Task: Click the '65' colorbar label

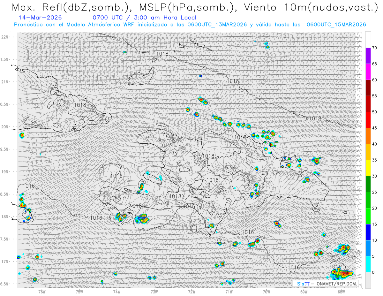Action: (x=375, y=64)
